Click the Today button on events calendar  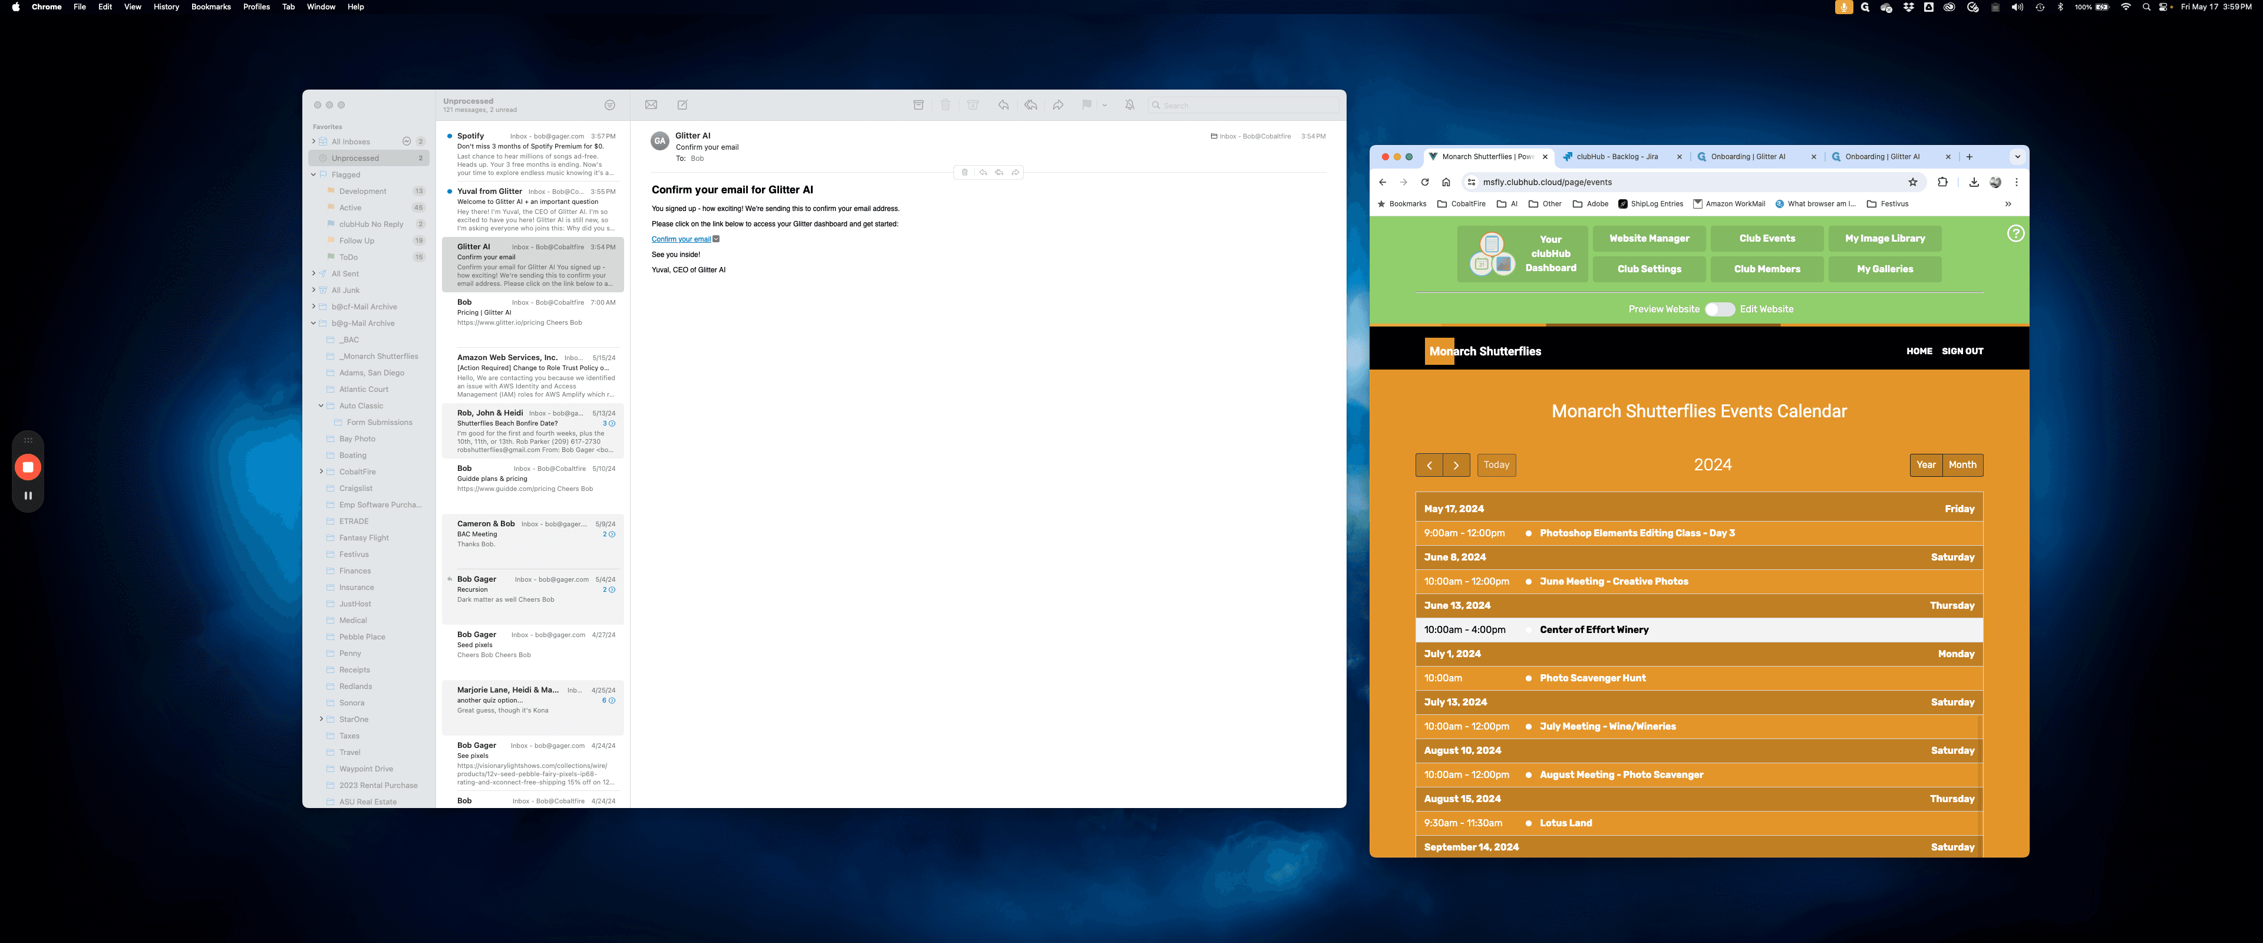tap(1496, 465)
